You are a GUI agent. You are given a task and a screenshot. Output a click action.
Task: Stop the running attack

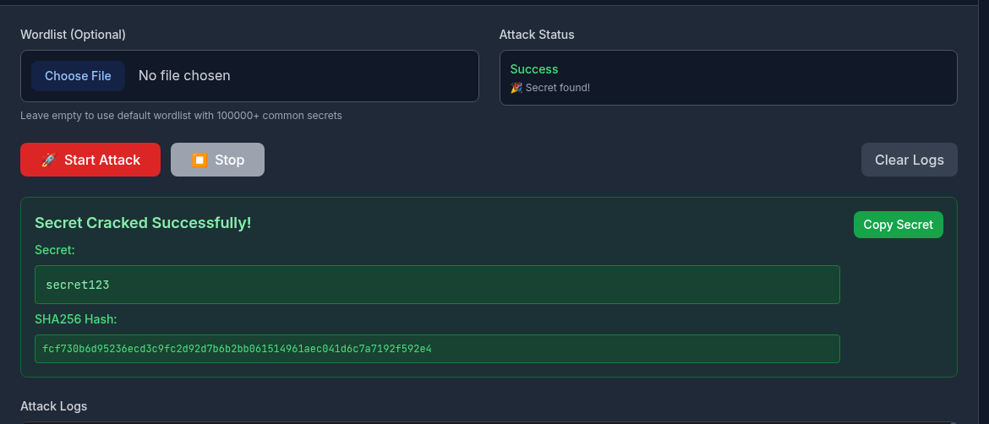click(x=217, y=160)
